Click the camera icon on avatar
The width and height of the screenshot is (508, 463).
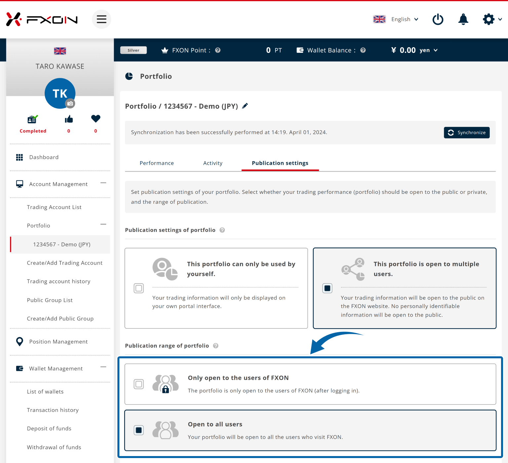[70, 103]
